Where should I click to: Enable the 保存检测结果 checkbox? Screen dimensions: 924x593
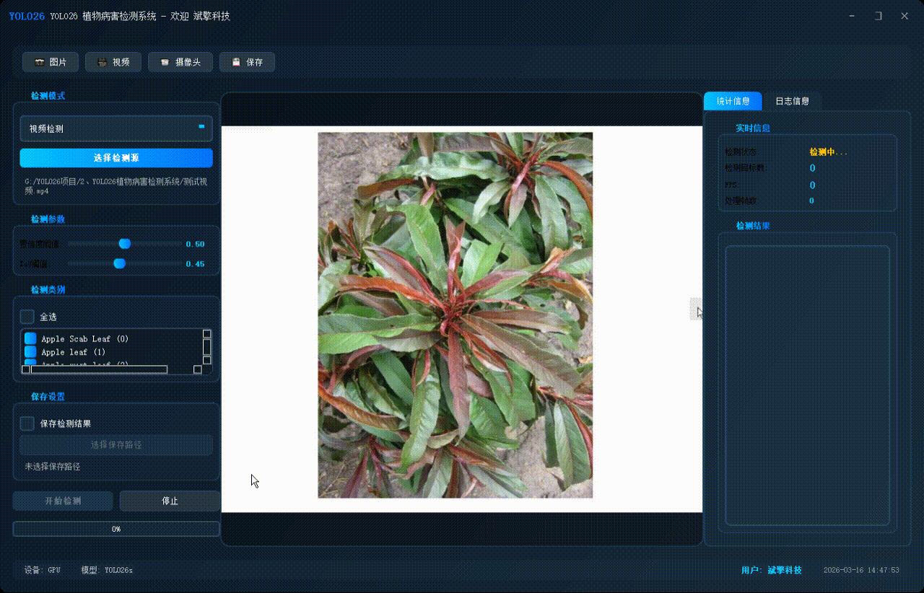(x=27, y=423)
